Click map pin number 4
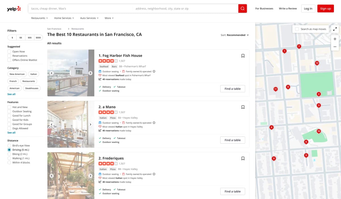 (272, 128)
